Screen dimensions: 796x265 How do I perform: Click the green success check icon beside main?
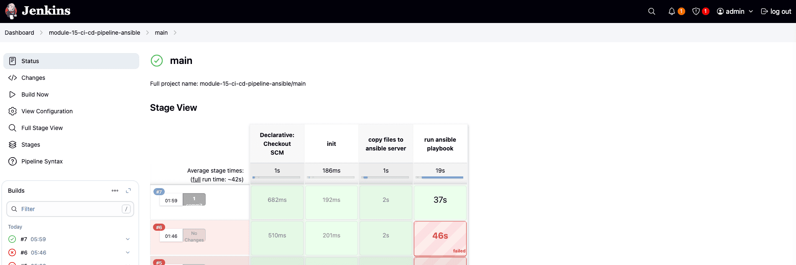[x=157, y=61]
